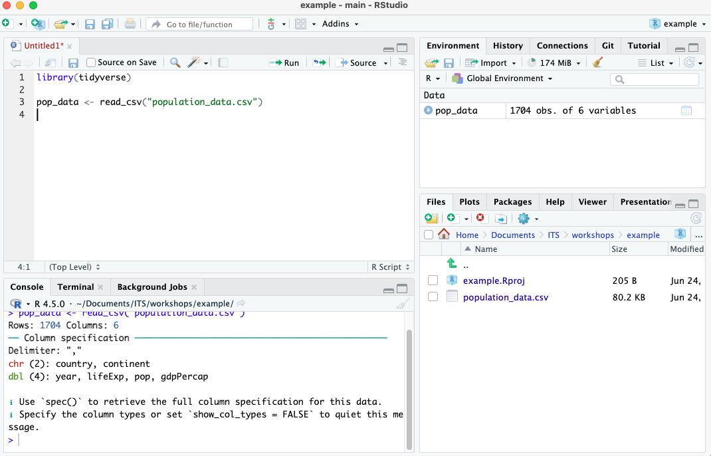Tick the checkbox beside example.Rproj
Viewport: 711px width, 456px height.
[x=433, y=281]
